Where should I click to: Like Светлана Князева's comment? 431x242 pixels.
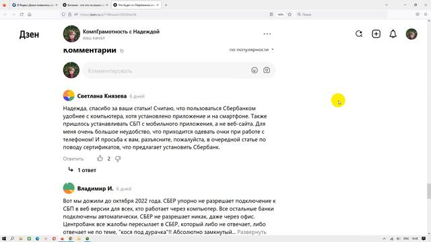100,159
